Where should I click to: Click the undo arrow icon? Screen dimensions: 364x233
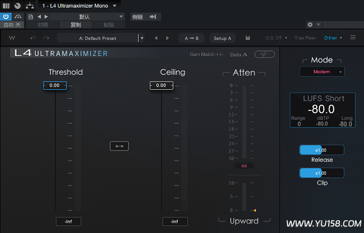pyautogui.click(x=33, y=38)
